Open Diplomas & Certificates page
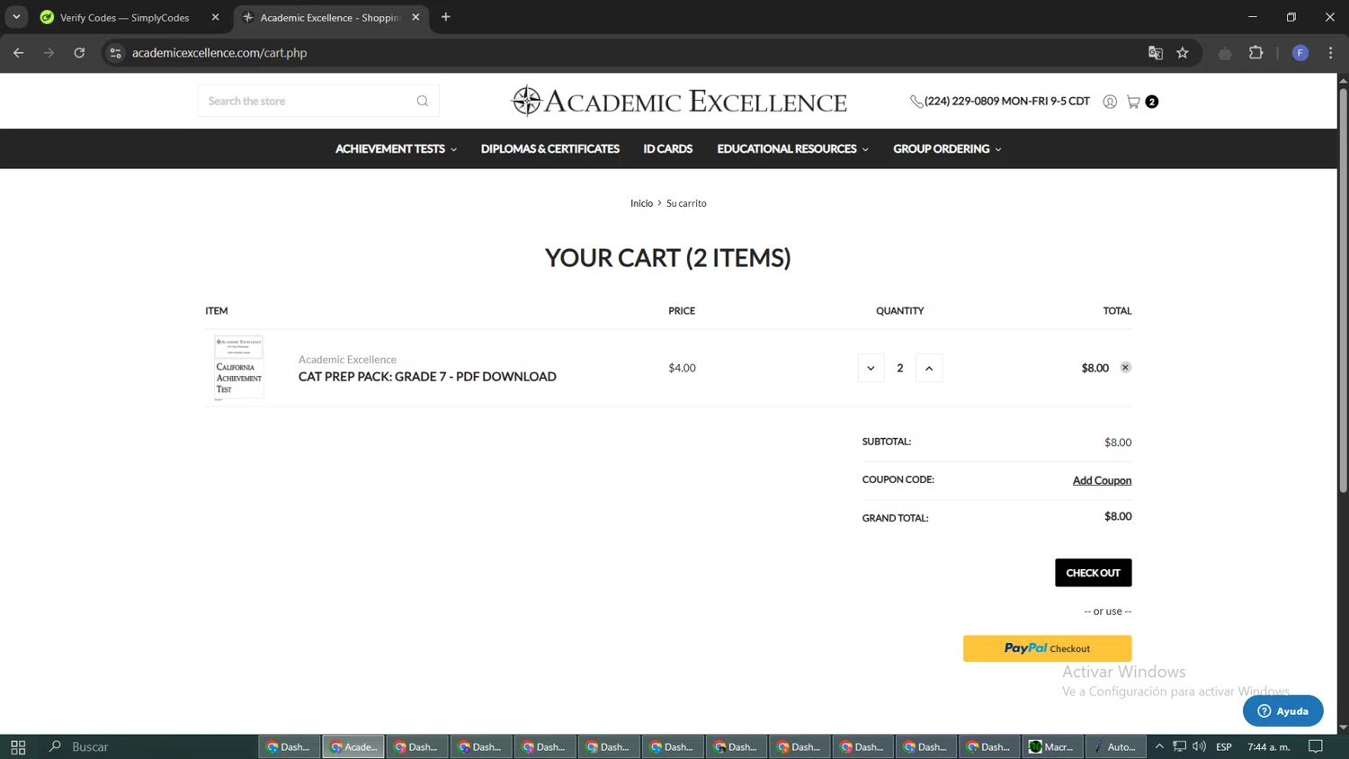 click(x=550, y=149)
